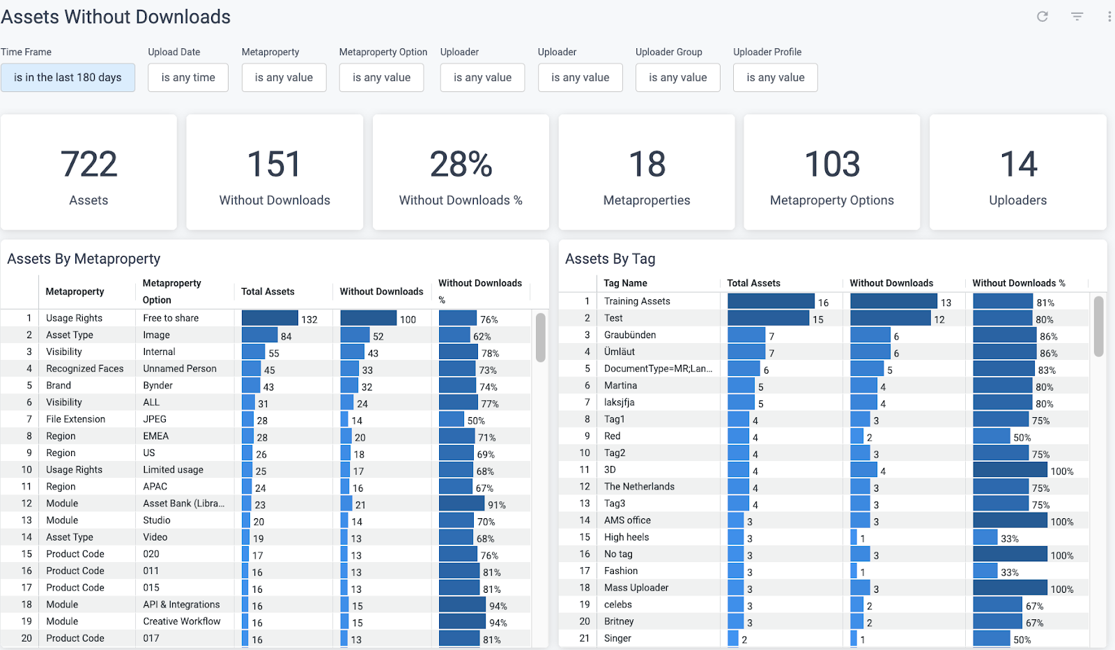Screen dimensions: 1115x650
Task: Sort by the Total Assets column header
Action: tap(267, 291)
